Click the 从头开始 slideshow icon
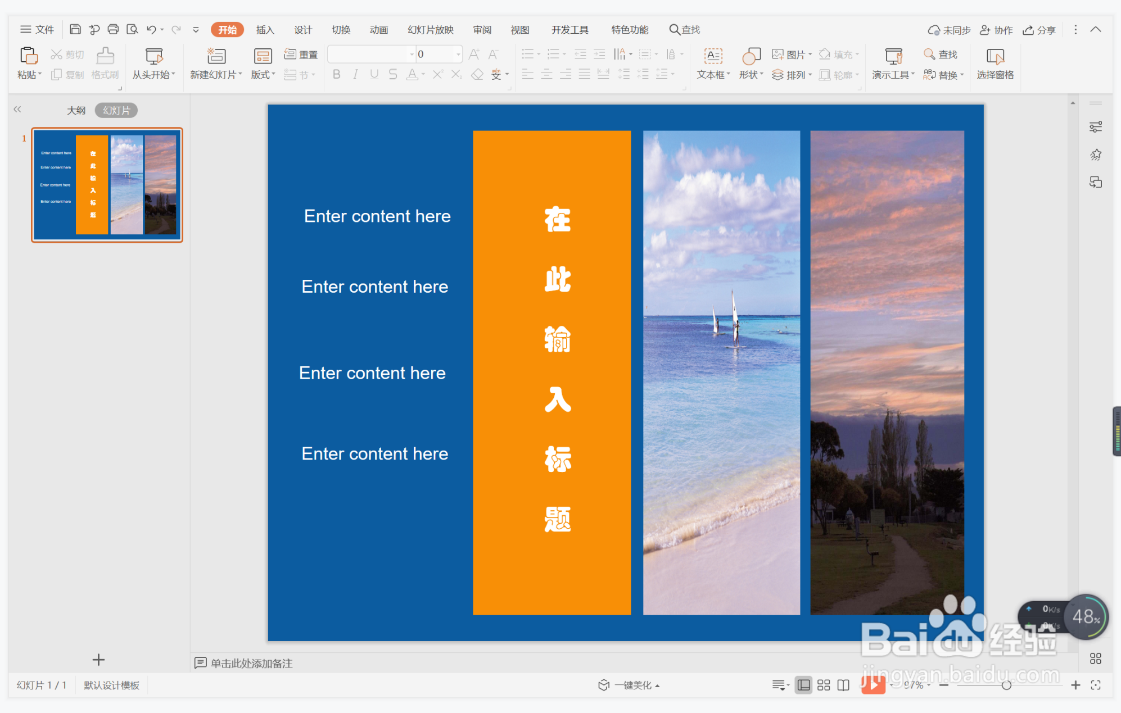The width and height of the screenshot is (1121, 713). 153,56
